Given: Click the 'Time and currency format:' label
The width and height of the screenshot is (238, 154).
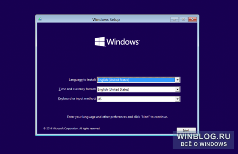Looking at the screenshot, I should click(x=77, y=89).
